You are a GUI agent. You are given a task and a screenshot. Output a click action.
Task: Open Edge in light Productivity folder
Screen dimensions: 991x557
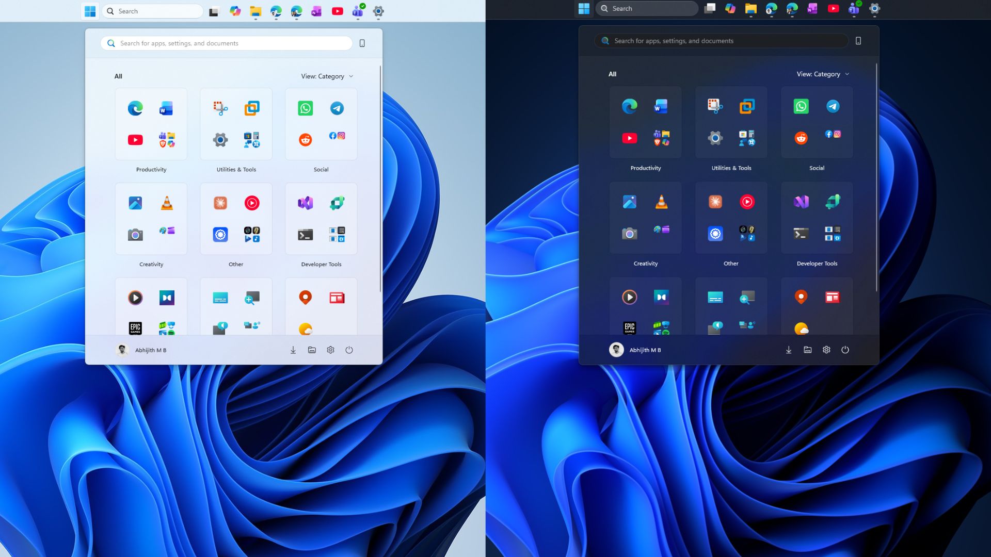pos(135,108)
